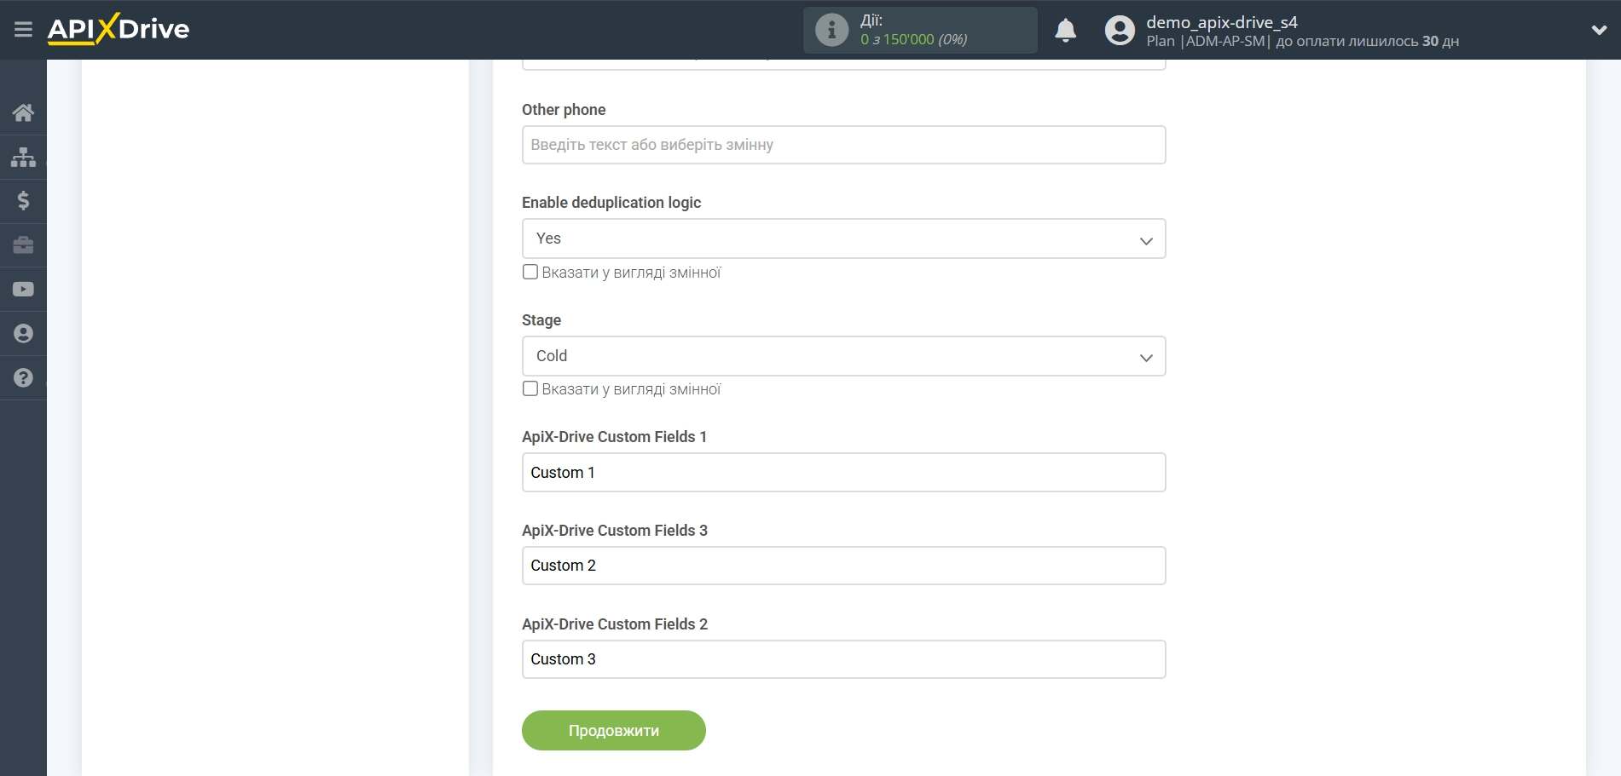Check the variable checkbox under Enable deduplication logic
Screen dimensions: 1621x776
[x=530, y=272]
